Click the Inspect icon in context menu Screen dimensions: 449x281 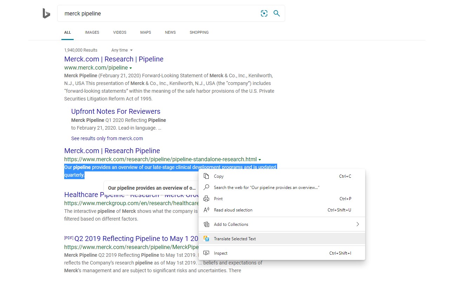207,253
